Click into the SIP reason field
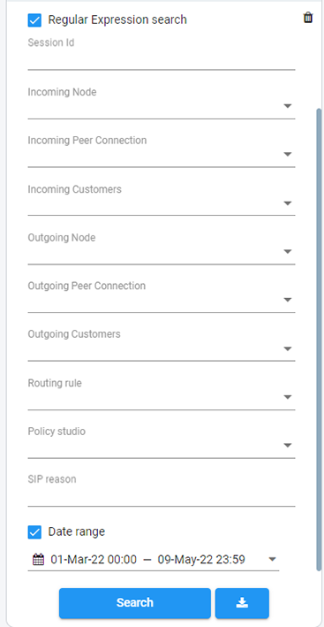Image resolution: width=324 pixels, height=627 pixels. click(x=162, y=496)
